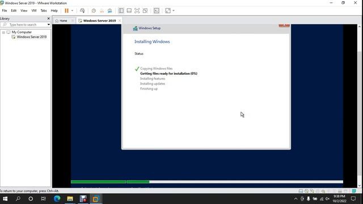Click the muted volume tray icon
Viewport: 363px width, 204px height.
pyautogui.click(x=327, y=199)
